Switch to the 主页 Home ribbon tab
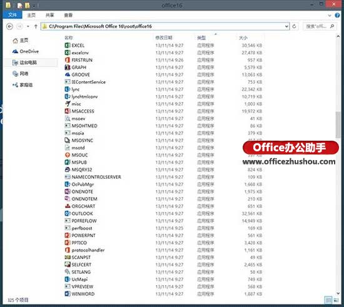This screenshot has width=344, height=307. [31, 15]
